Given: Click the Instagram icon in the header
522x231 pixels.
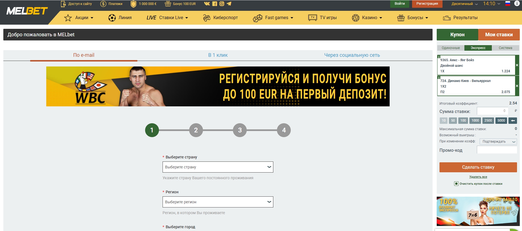Looking at the screenshot, I should (x=222, y=4).
